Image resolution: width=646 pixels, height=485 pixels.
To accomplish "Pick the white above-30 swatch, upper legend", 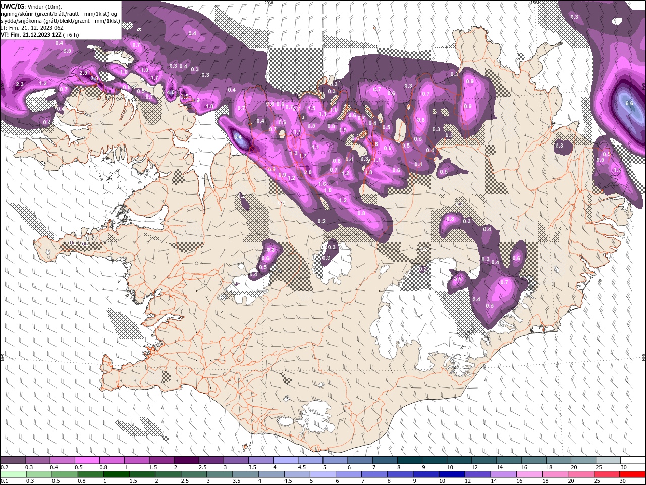I will (x=633, y=460).
